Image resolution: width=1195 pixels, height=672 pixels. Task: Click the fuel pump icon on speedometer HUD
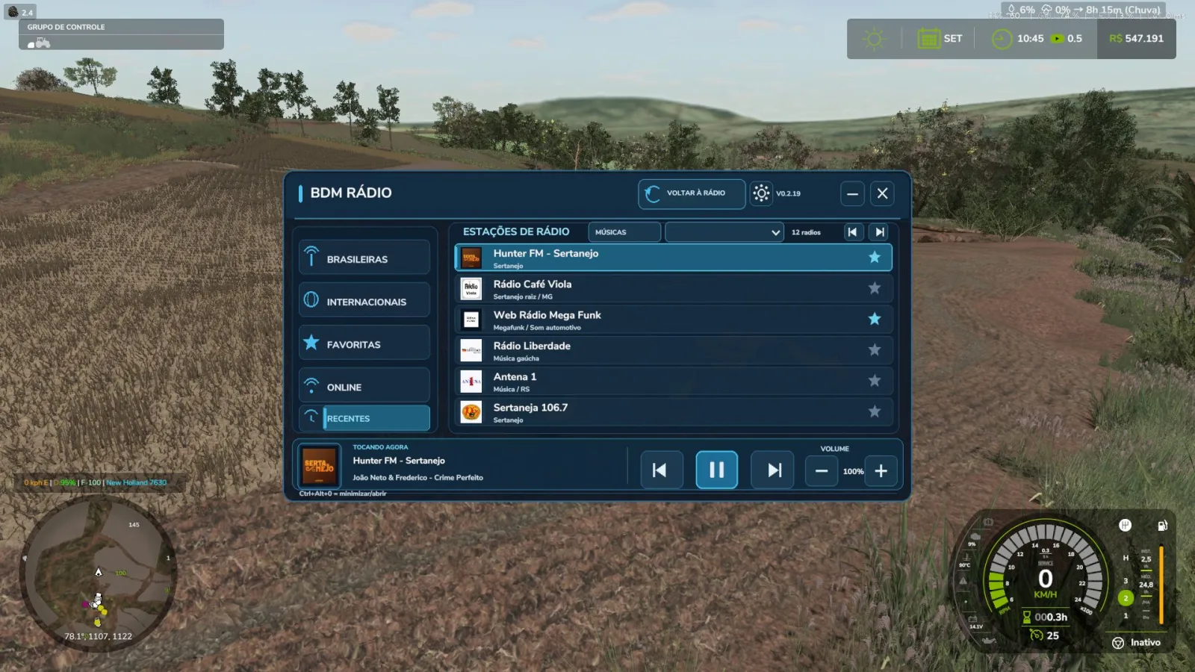tap(1162, 526)
